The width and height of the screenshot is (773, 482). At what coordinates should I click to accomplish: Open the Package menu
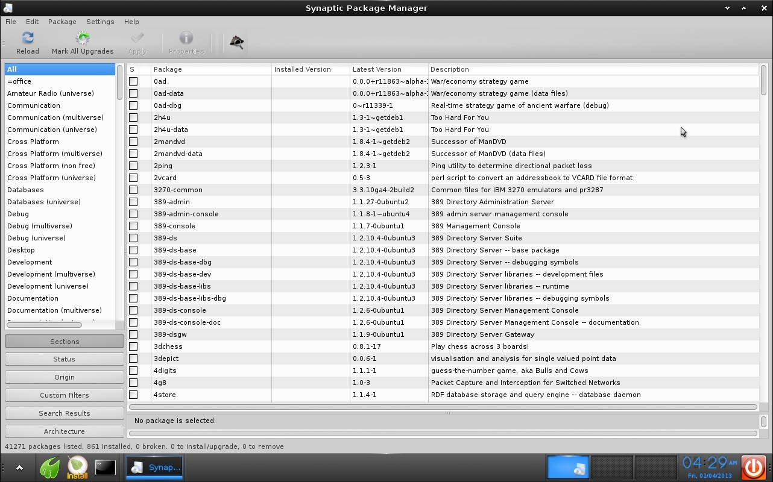(62, 22)
